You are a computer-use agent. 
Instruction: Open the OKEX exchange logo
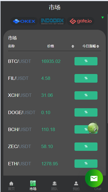coord(24,21)
